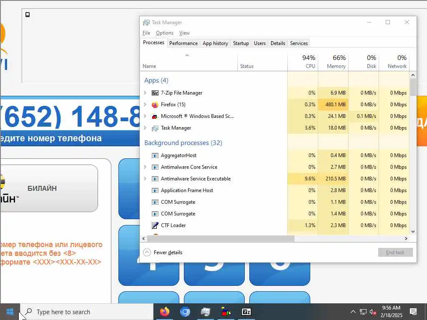Switch to the Services tab

(x=299, y=43)
